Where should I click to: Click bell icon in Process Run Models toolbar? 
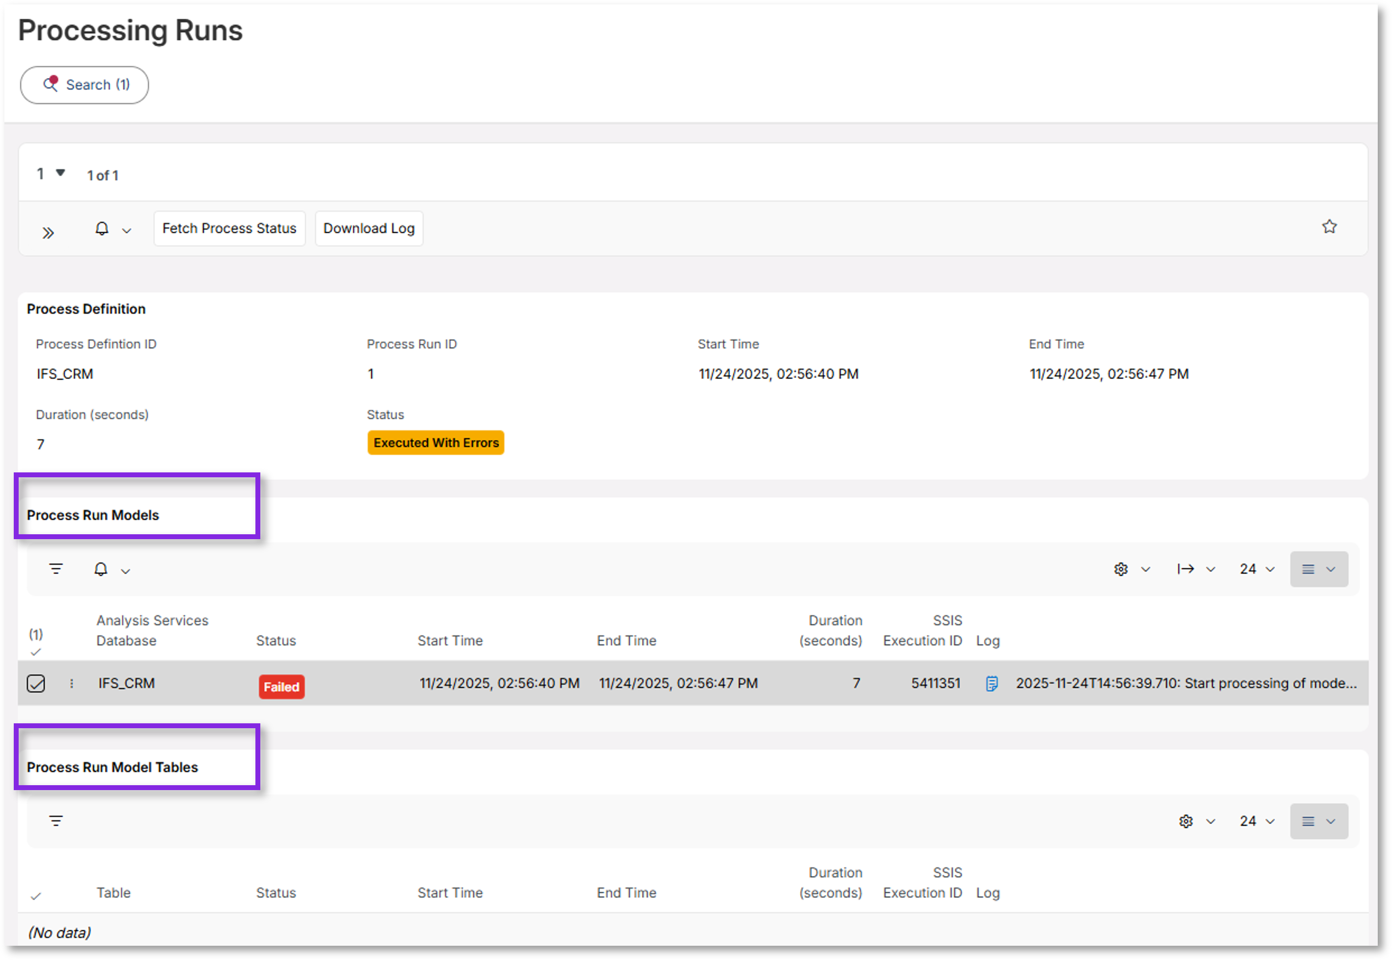(x=101, y=569)
